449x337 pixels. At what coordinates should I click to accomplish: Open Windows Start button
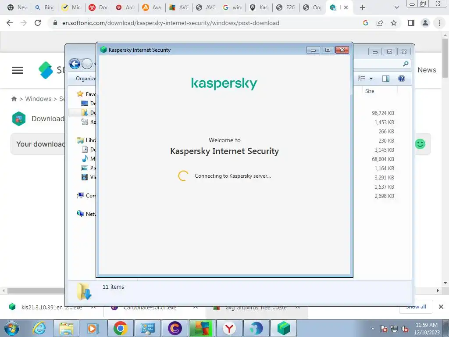tap(12, 328)
